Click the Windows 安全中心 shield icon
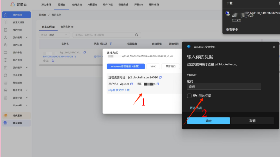The width and height of the screenshot is (280, 157). click(189, 47)
